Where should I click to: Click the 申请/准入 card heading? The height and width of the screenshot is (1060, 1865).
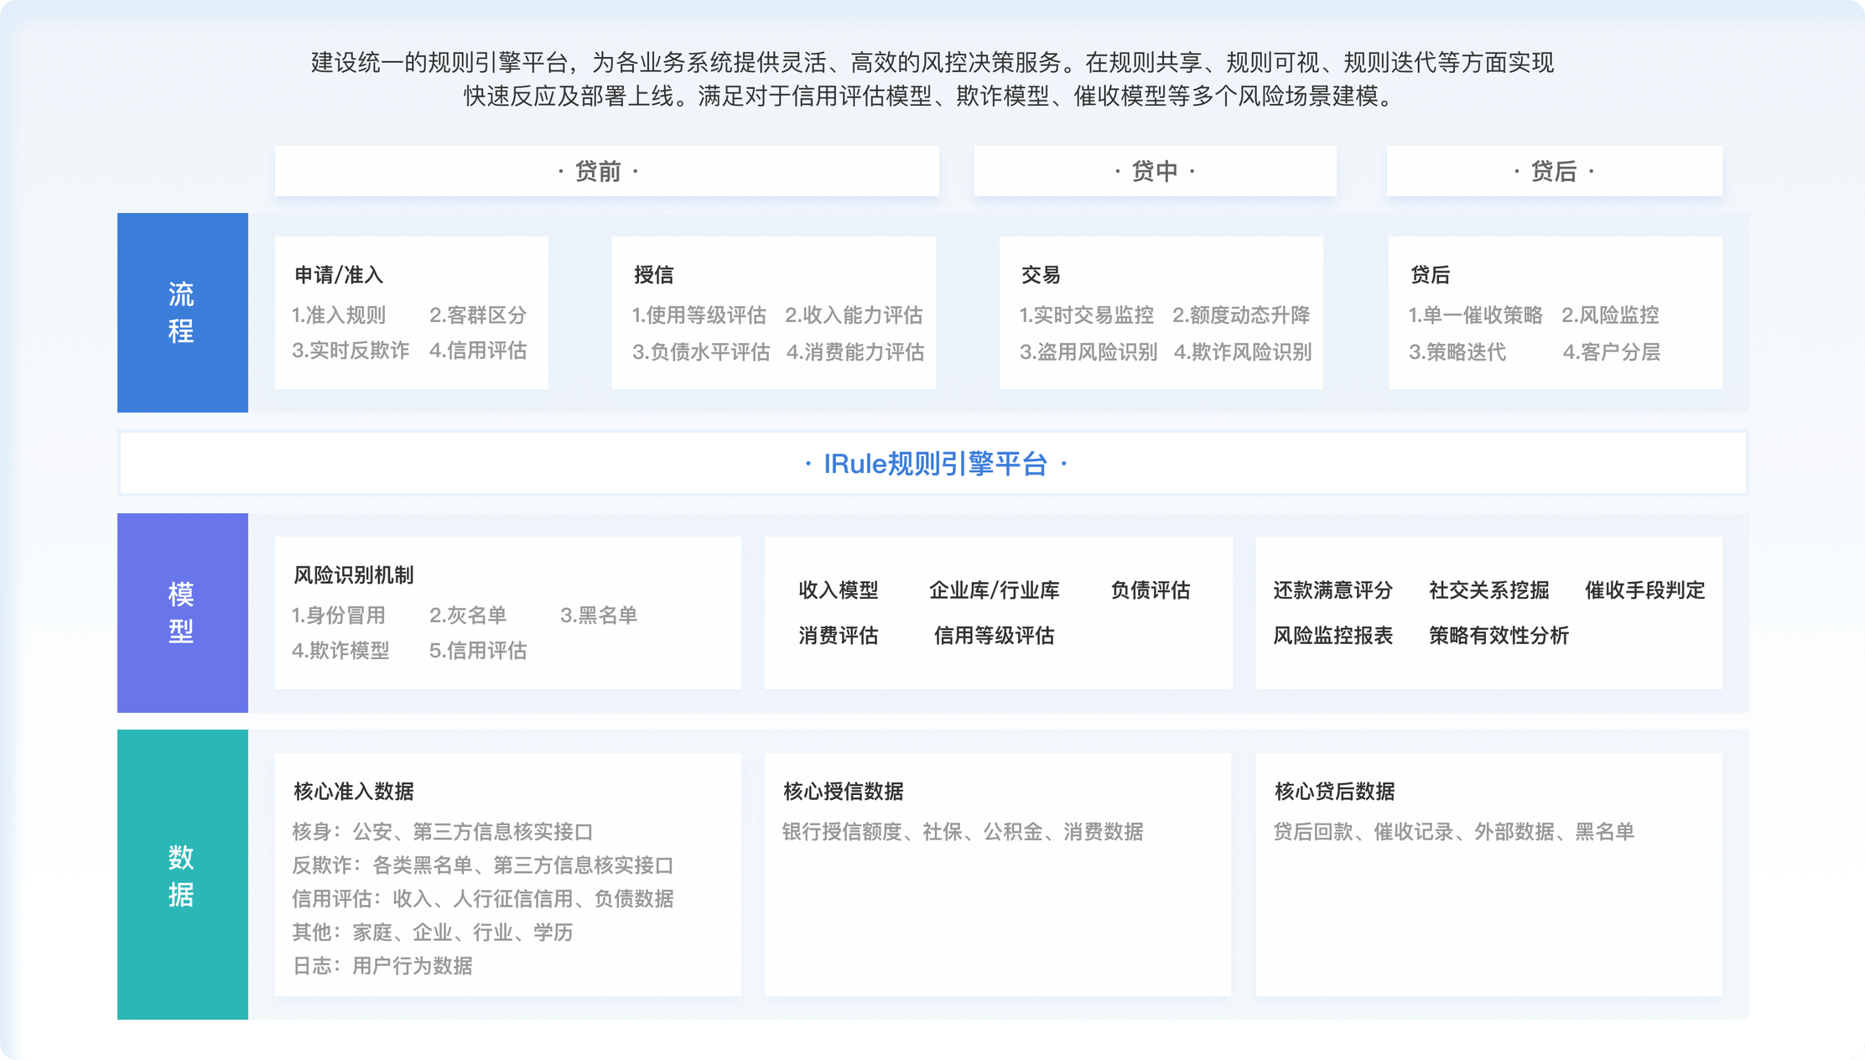339,275
